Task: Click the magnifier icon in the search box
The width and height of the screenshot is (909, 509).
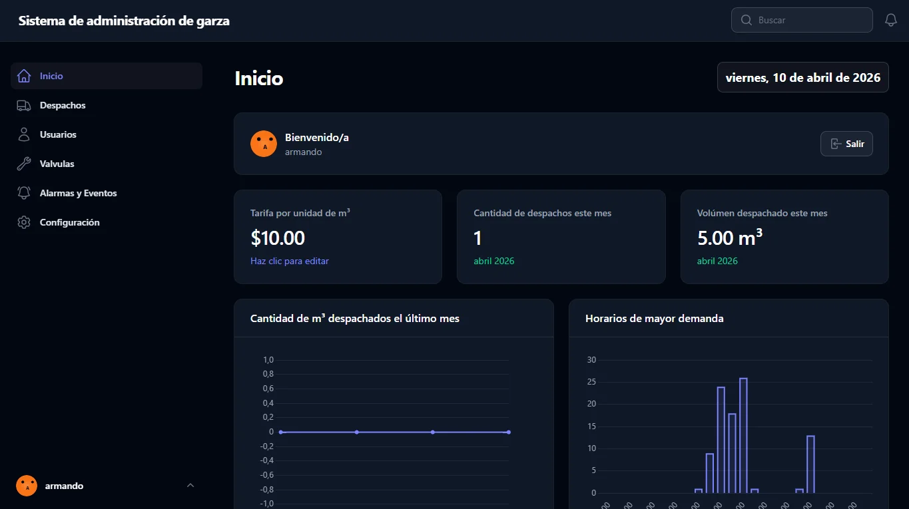Action: click(x=747, y=20)
